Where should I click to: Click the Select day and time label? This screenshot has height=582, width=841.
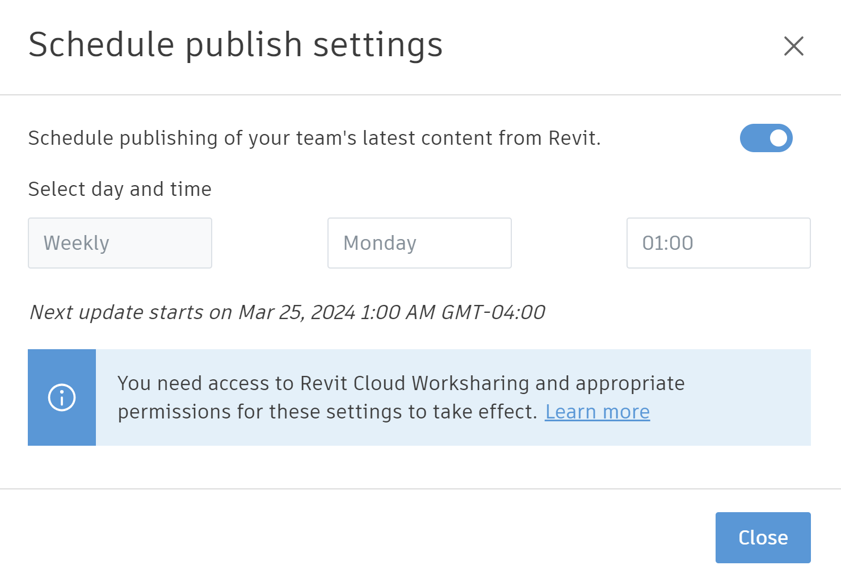[120, 189]
